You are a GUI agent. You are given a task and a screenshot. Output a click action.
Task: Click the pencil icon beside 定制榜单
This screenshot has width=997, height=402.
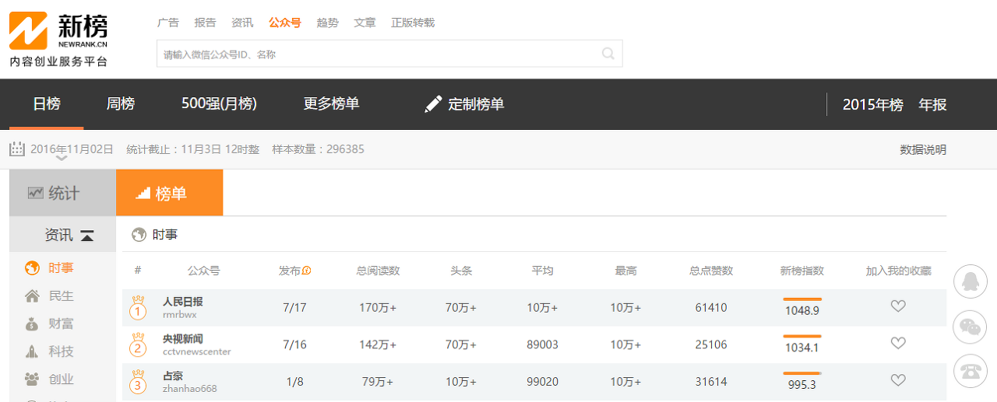[x=433, y=104]
